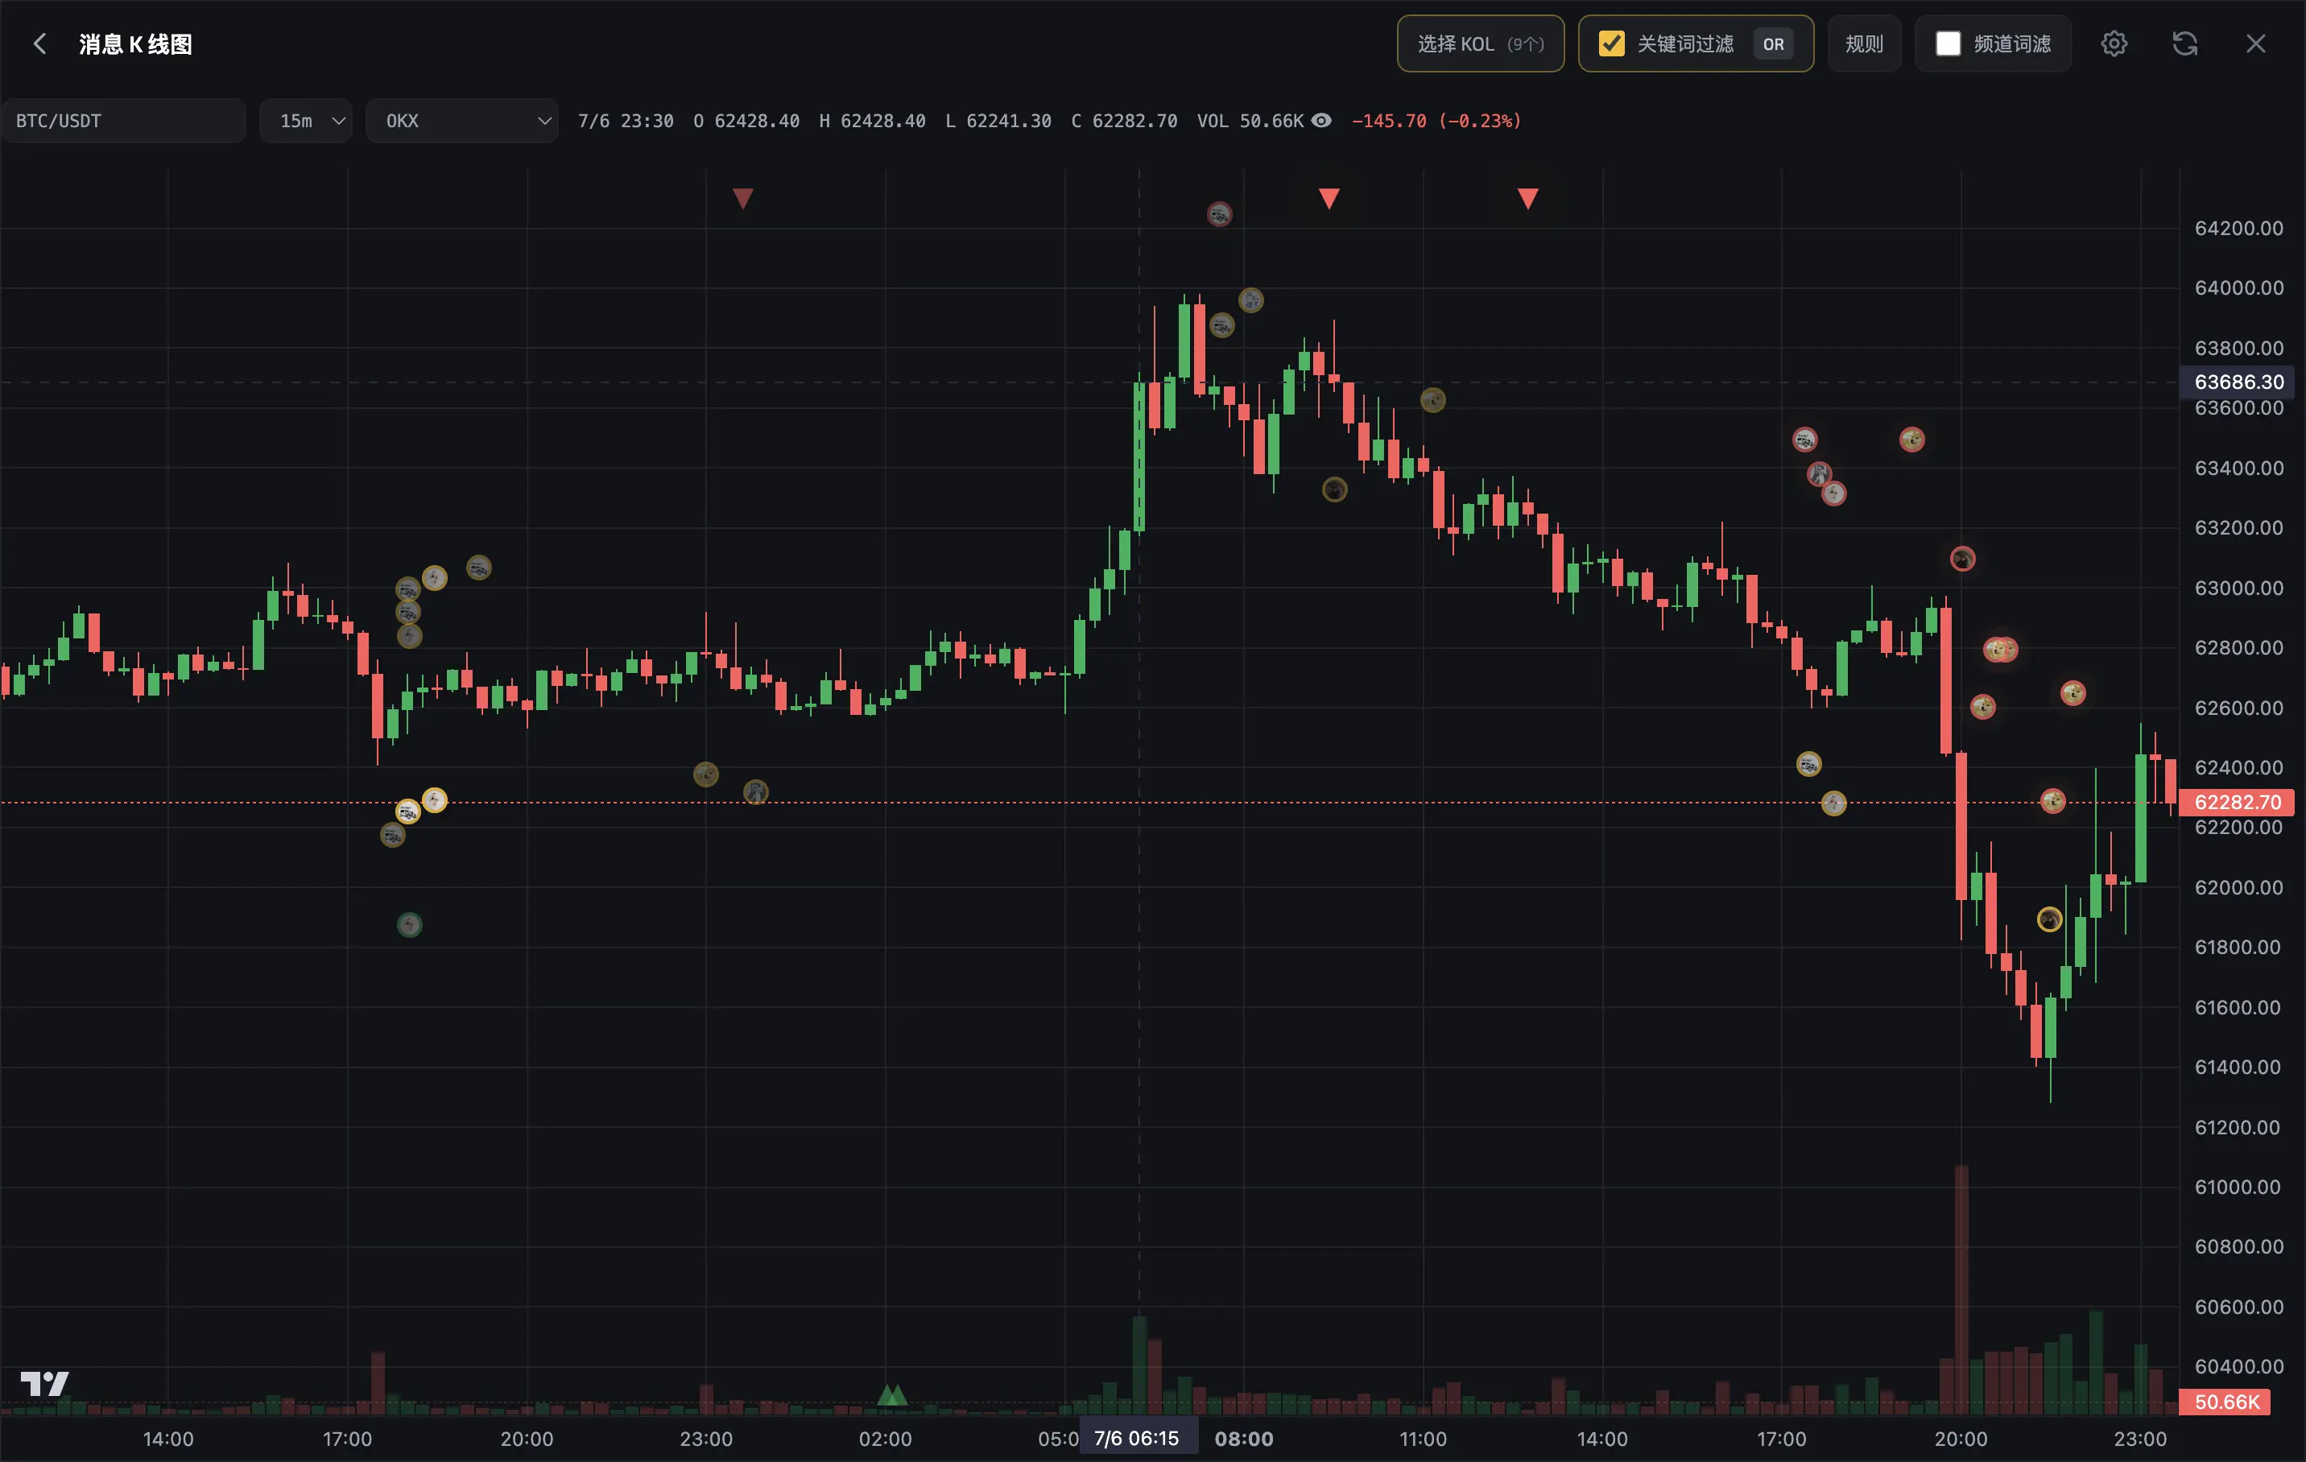Open the red-ringed avatar near 63100 at 20:00
The height and width of the screenshot is (1462, 2306).
tap(1962, 560)
